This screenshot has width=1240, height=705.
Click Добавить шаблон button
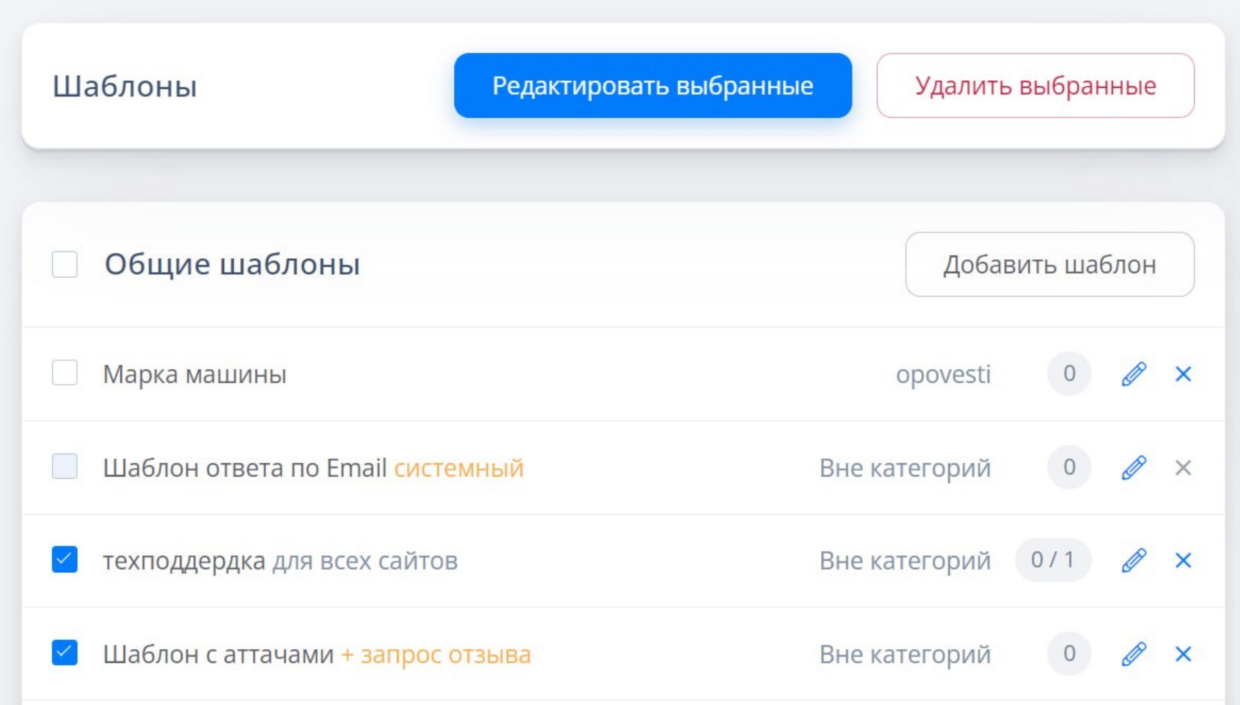(1050, 265)
